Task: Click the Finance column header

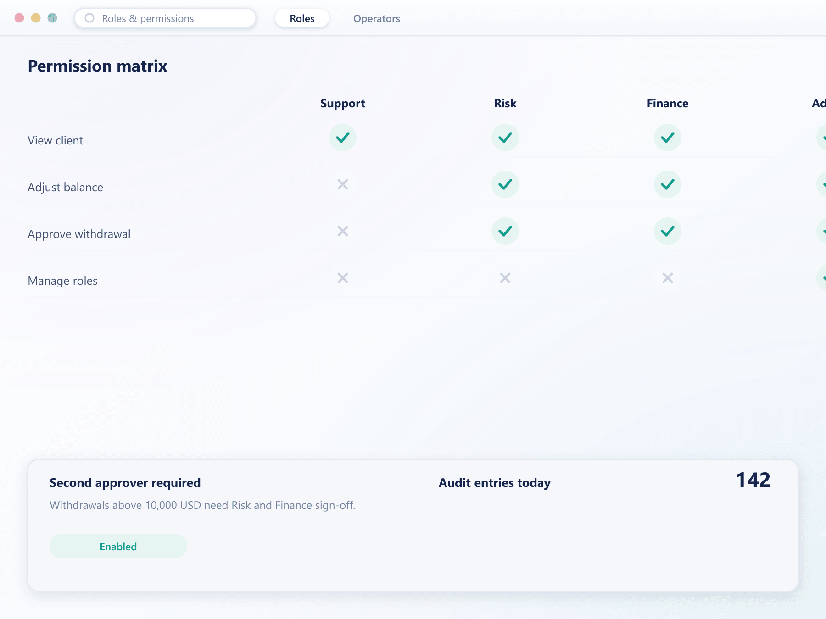Action: (x=668, y=103)
